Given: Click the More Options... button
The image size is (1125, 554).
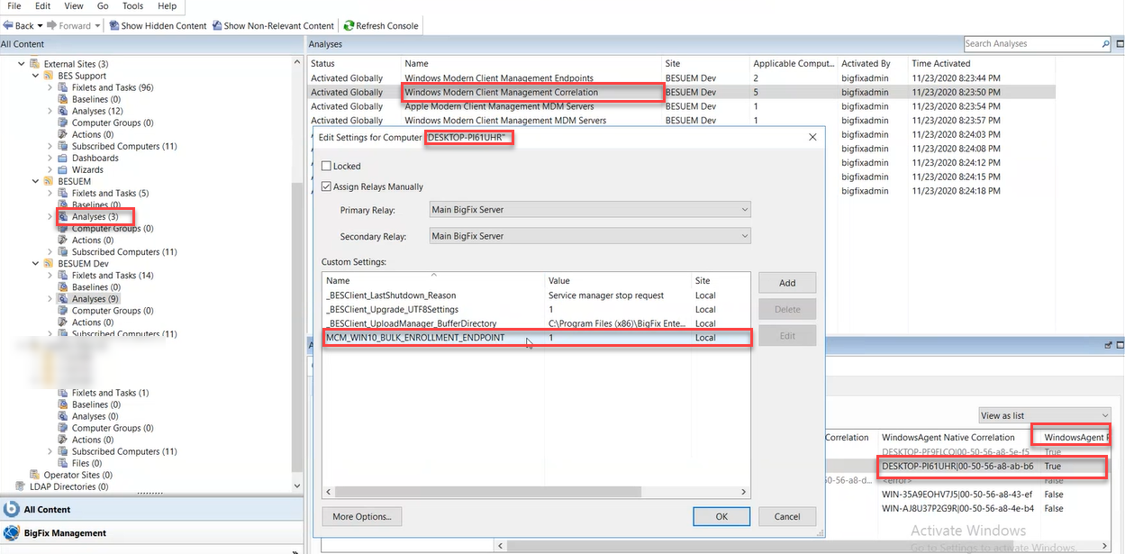Looking at the screenshot, I should (x=361, y=516).
